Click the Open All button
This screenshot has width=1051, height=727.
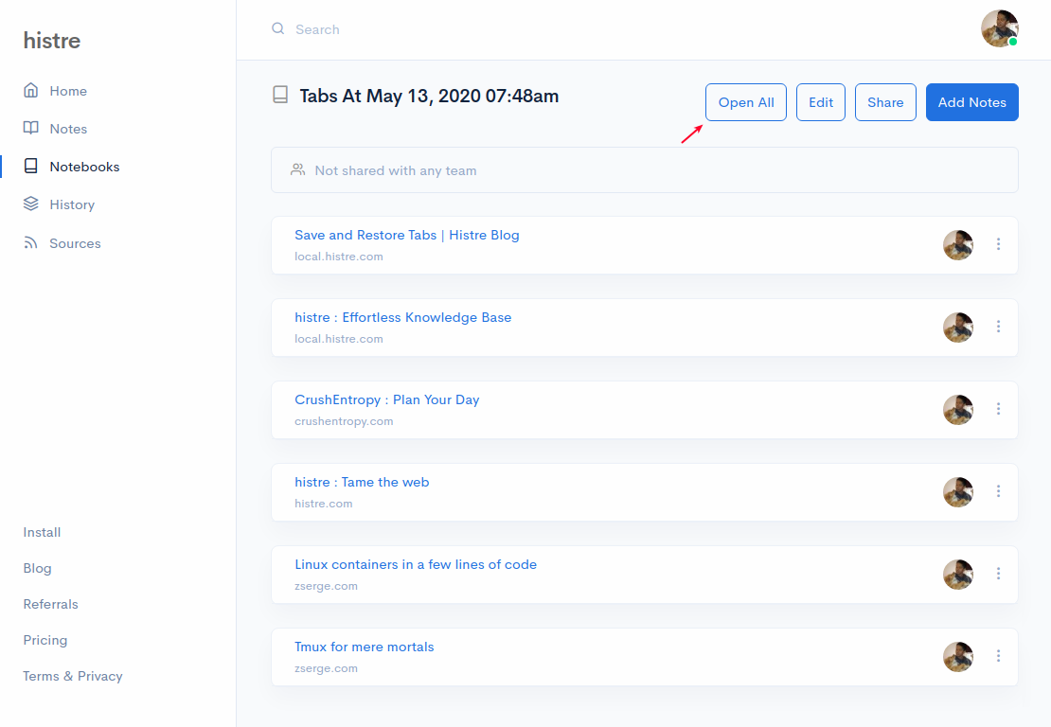coord(746,102)
